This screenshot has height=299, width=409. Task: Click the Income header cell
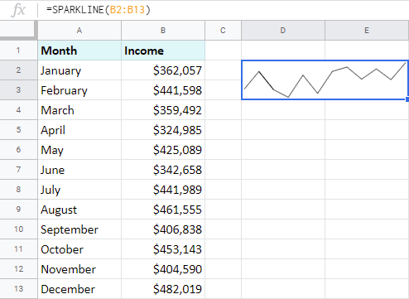(x=163, y=51)
